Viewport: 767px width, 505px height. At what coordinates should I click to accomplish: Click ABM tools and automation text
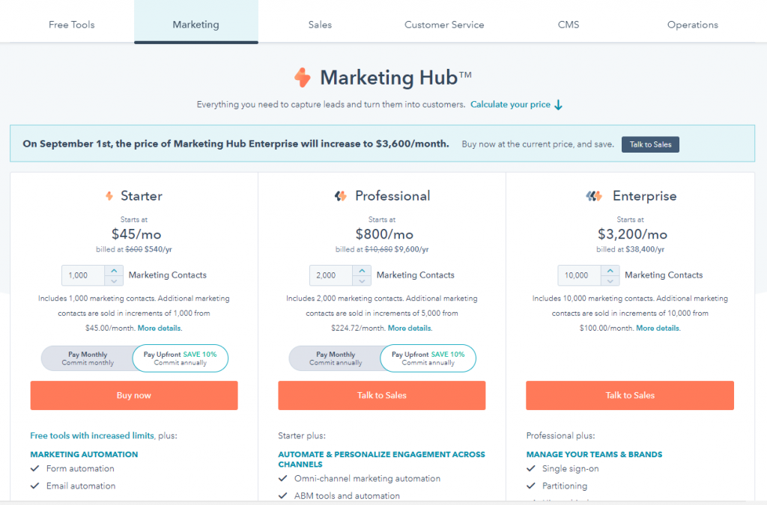click(x=347, y=496)
